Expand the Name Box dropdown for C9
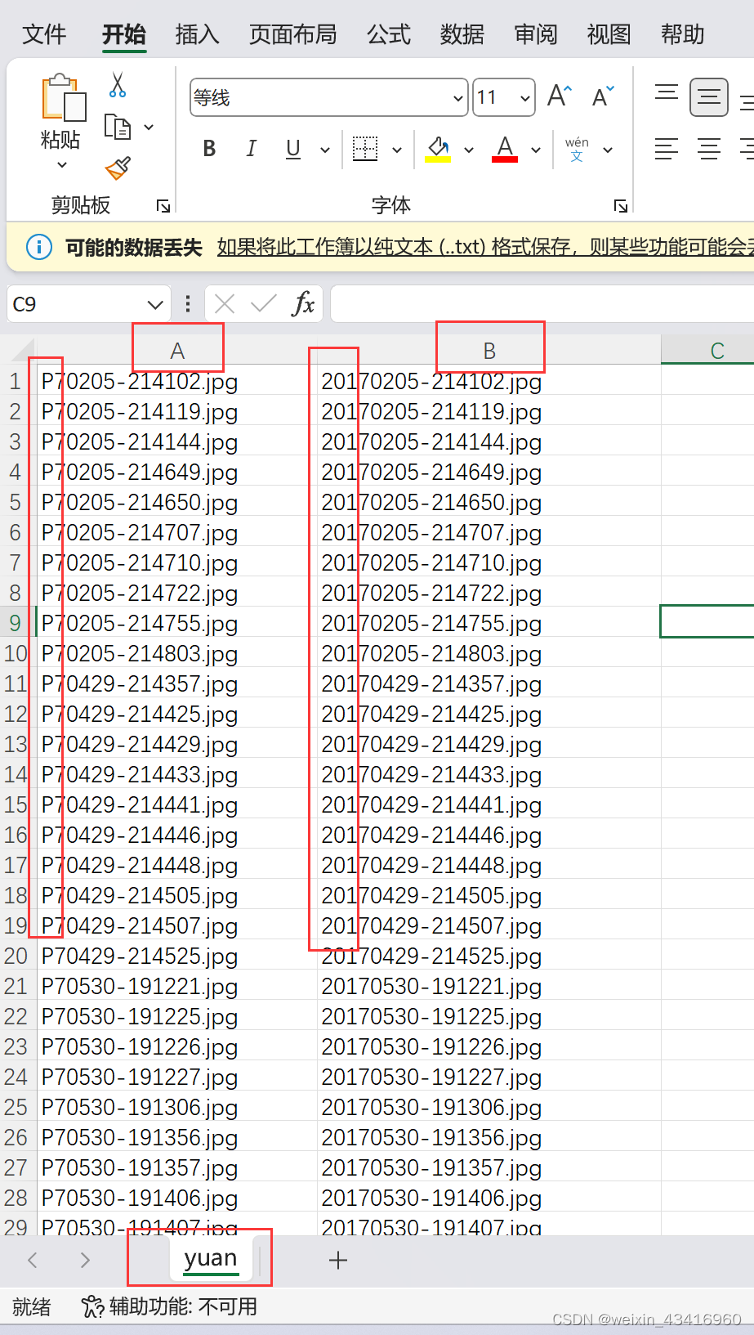Viewport: 754px width, 1335px height. (155, 305)
